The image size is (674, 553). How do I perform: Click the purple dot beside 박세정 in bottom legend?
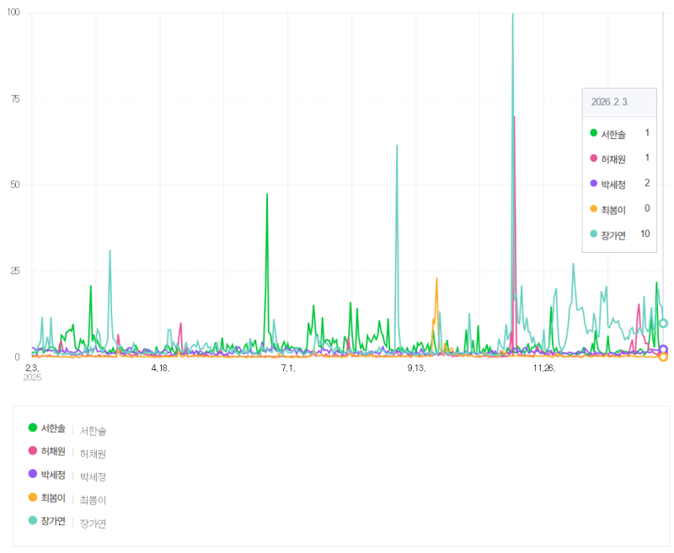33,474
